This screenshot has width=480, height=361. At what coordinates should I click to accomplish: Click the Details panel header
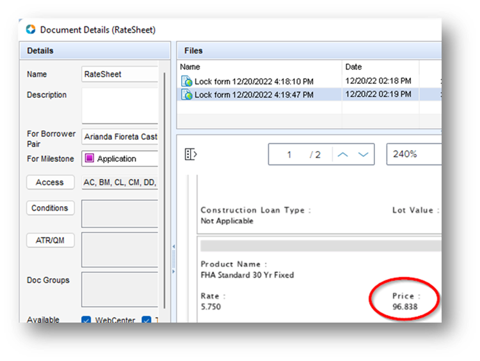(95, 51)
